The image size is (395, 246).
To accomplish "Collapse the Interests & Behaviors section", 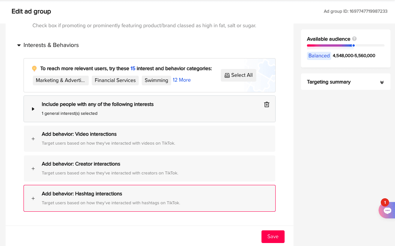I will [x=19, y=45].
